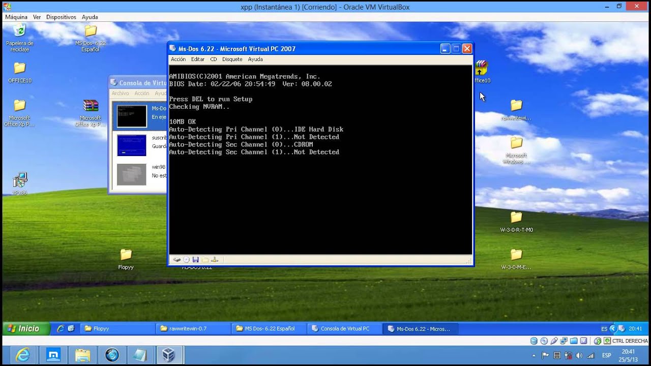Open Action Center flag icon in tray

(546, 355)
